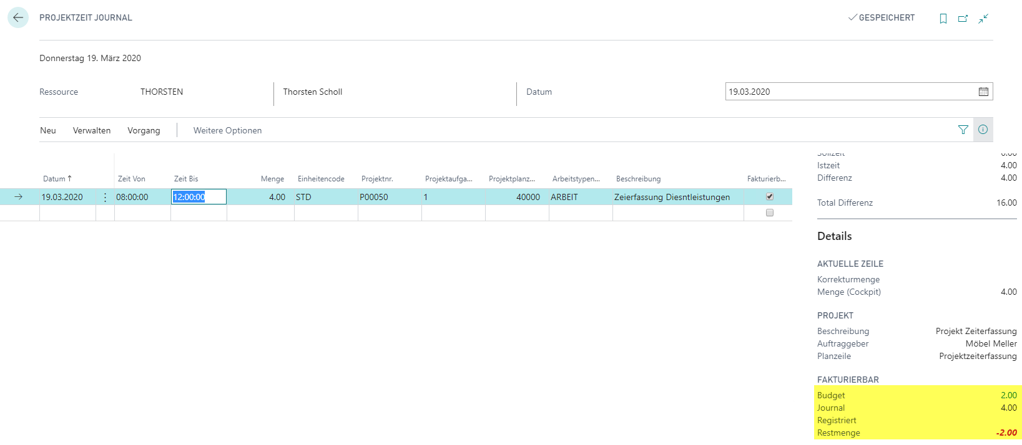Image resolution: width=1022 pixels, height=445 pixels.
Task: Click the Einheitencode column header
Action: click(321, 179)
